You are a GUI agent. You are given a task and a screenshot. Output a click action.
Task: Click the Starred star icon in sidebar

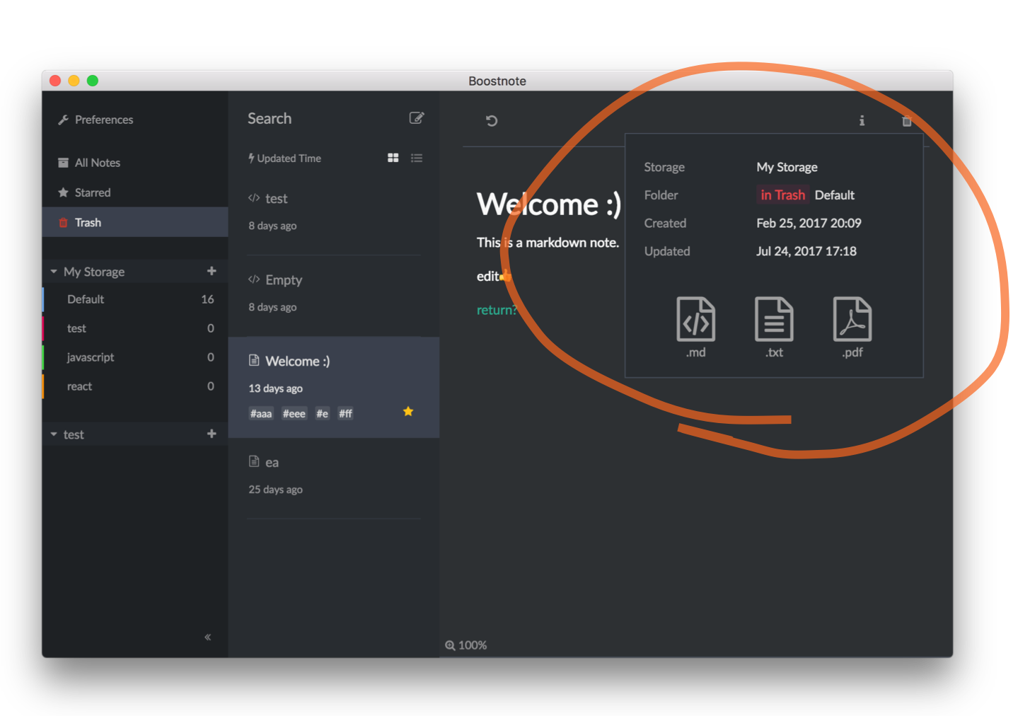coord(63,192)
